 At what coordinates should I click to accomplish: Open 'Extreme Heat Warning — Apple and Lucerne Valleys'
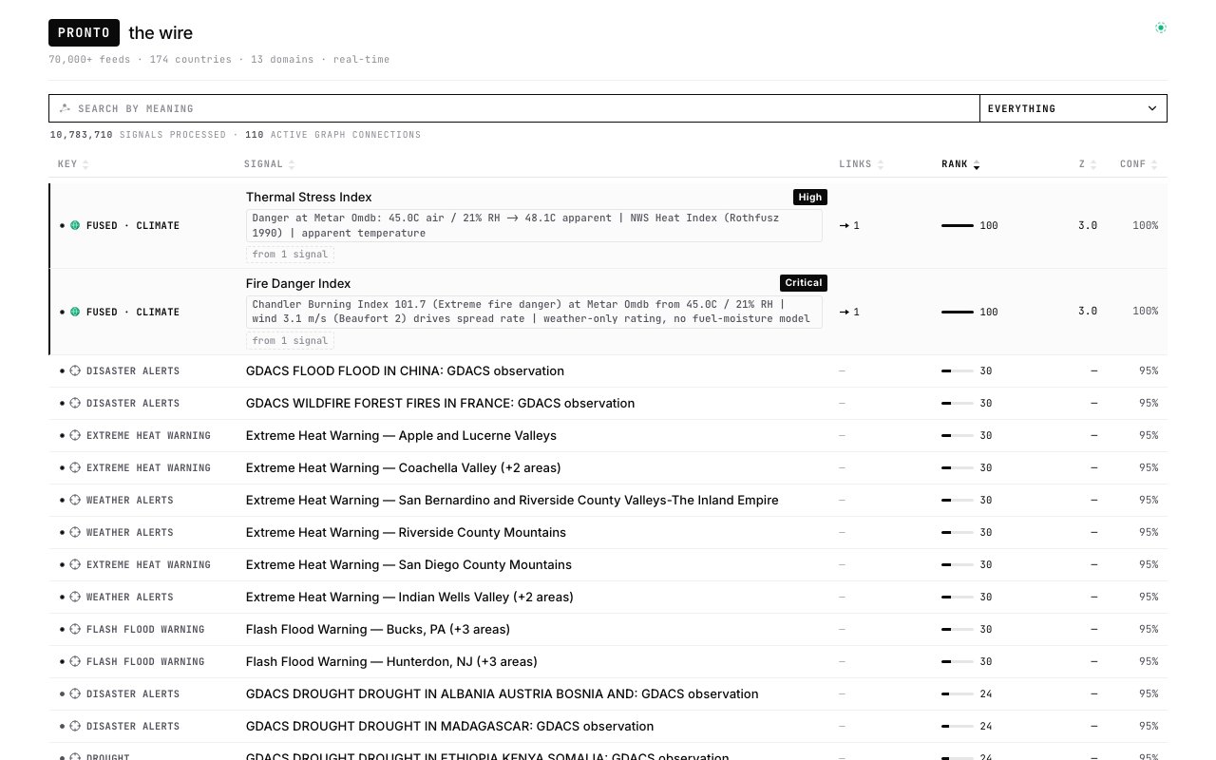[401, 435]
